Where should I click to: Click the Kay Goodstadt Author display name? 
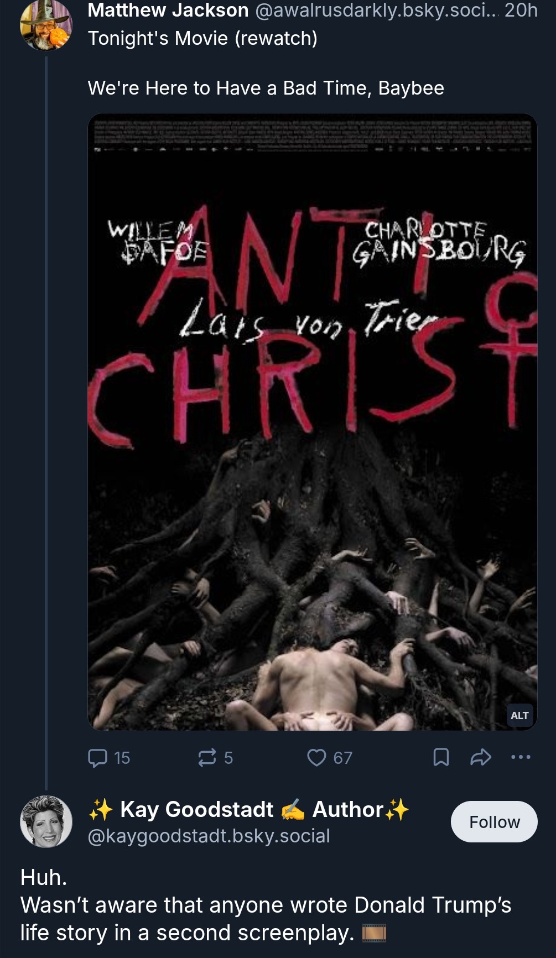(x=249, y=809)
